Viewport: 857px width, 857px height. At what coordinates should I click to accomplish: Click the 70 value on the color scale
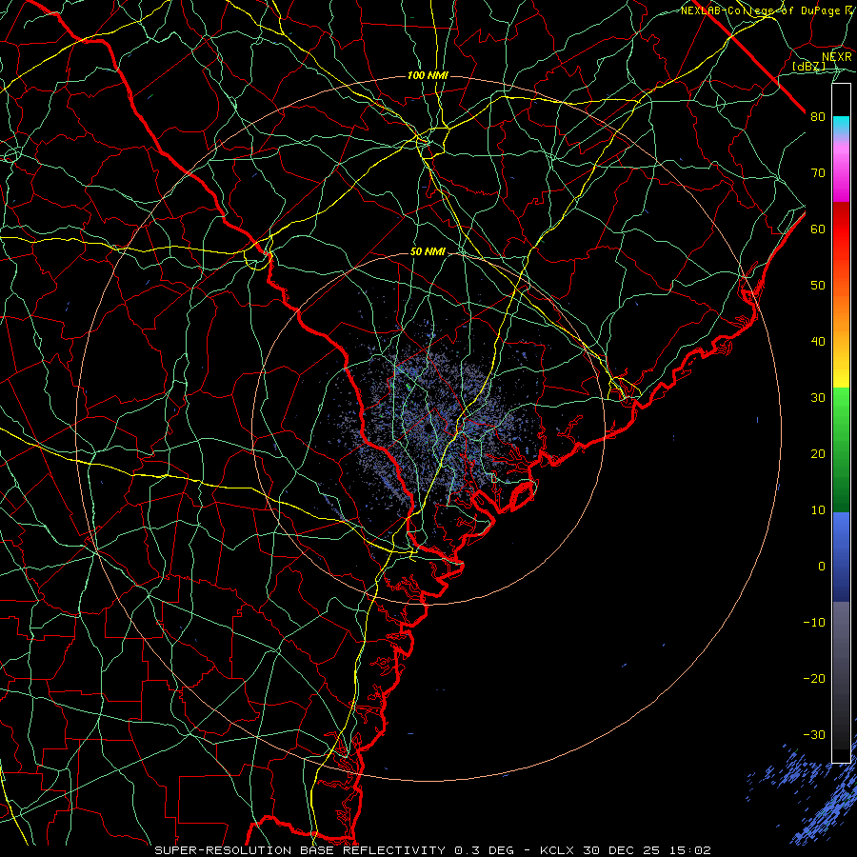coord(818,172)
